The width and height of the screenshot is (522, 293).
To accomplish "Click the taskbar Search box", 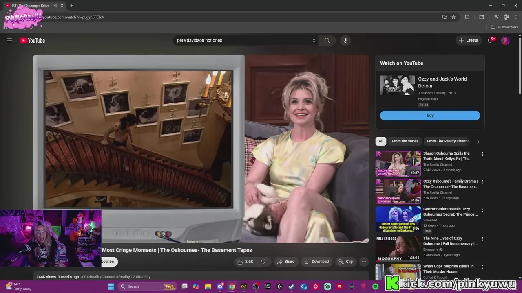I will 148,286.
